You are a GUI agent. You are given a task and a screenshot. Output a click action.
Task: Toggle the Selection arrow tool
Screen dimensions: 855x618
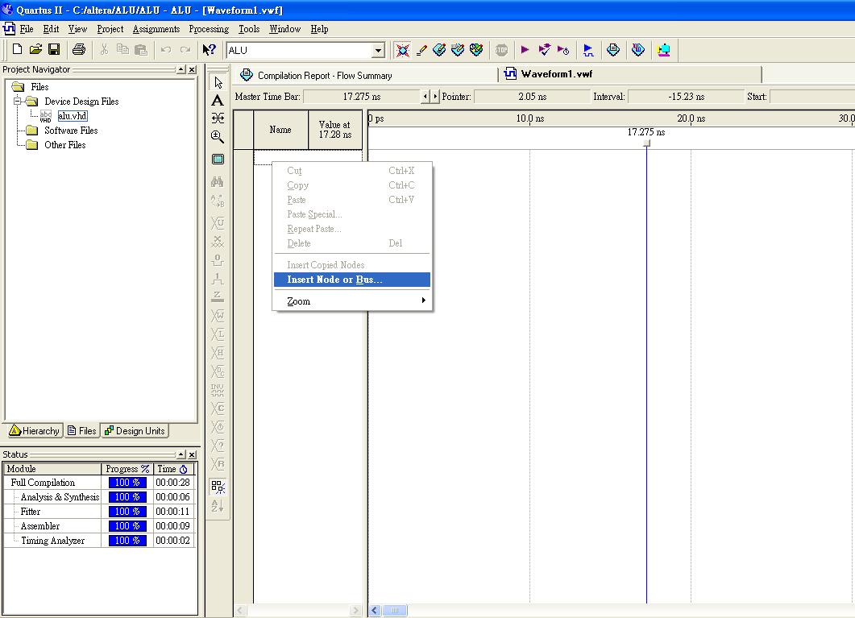click(x=218, y=83)
